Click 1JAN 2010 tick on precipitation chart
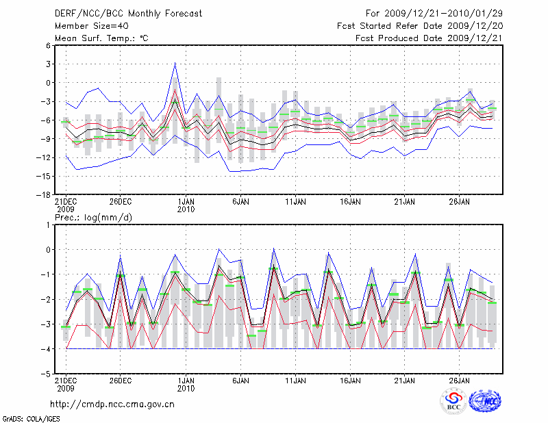This screenshot has height=423, width=548. click(x=186, y=383)
